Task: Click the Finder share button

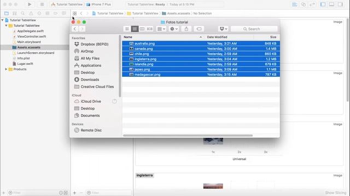Action: pos(186,29)
